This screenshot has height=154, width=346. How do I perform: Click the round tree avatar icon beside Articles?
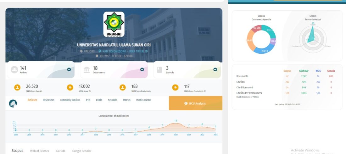tap(13, 103)
